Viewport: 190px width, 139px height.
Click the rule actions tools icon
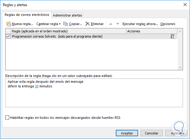click(173, 36)
